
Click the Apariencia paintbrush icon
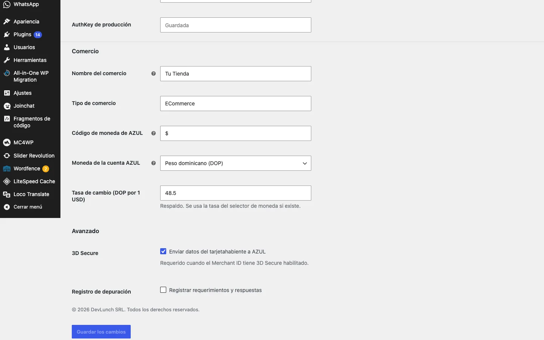(7, 22)
